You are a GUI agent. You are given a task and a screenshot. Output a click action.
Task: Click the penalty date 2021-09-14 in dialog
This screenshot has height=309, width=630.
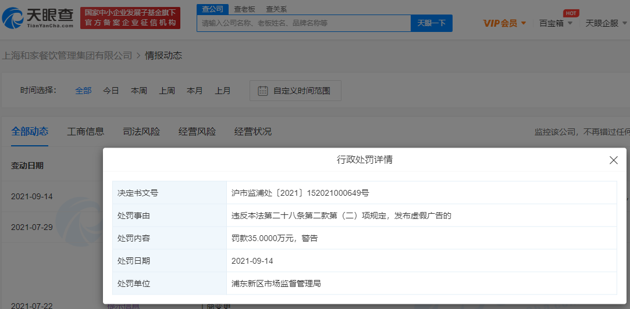click(252, 261)
